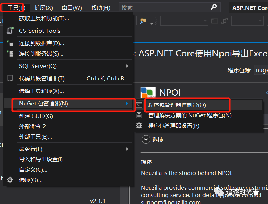Open the 扩展(X) menu
Image resolution: width=268 pixels, height=204 pixels.
(44, 7)
